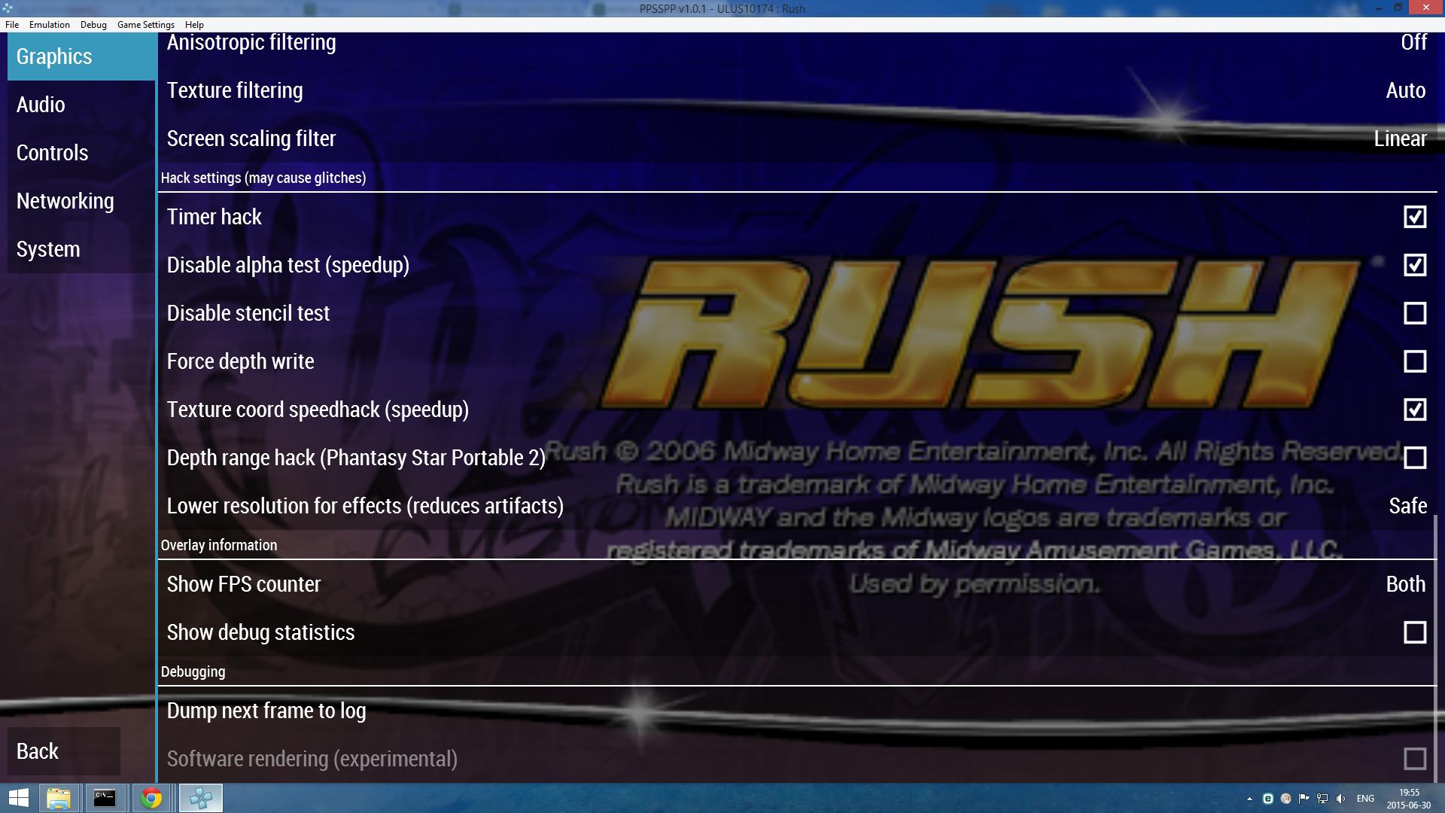Open network status tray icon
The width and height of the screenshot is (1445, 813).
pos(1322,799)
